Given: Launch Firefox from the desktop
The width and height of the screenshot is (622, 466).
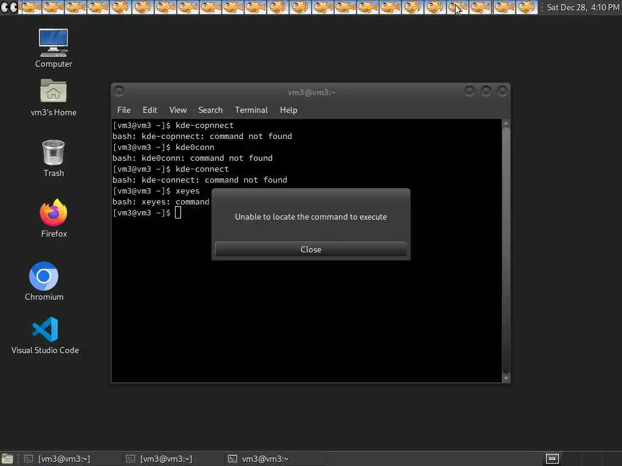Looking at the screenshot, I should pos(53,218).
